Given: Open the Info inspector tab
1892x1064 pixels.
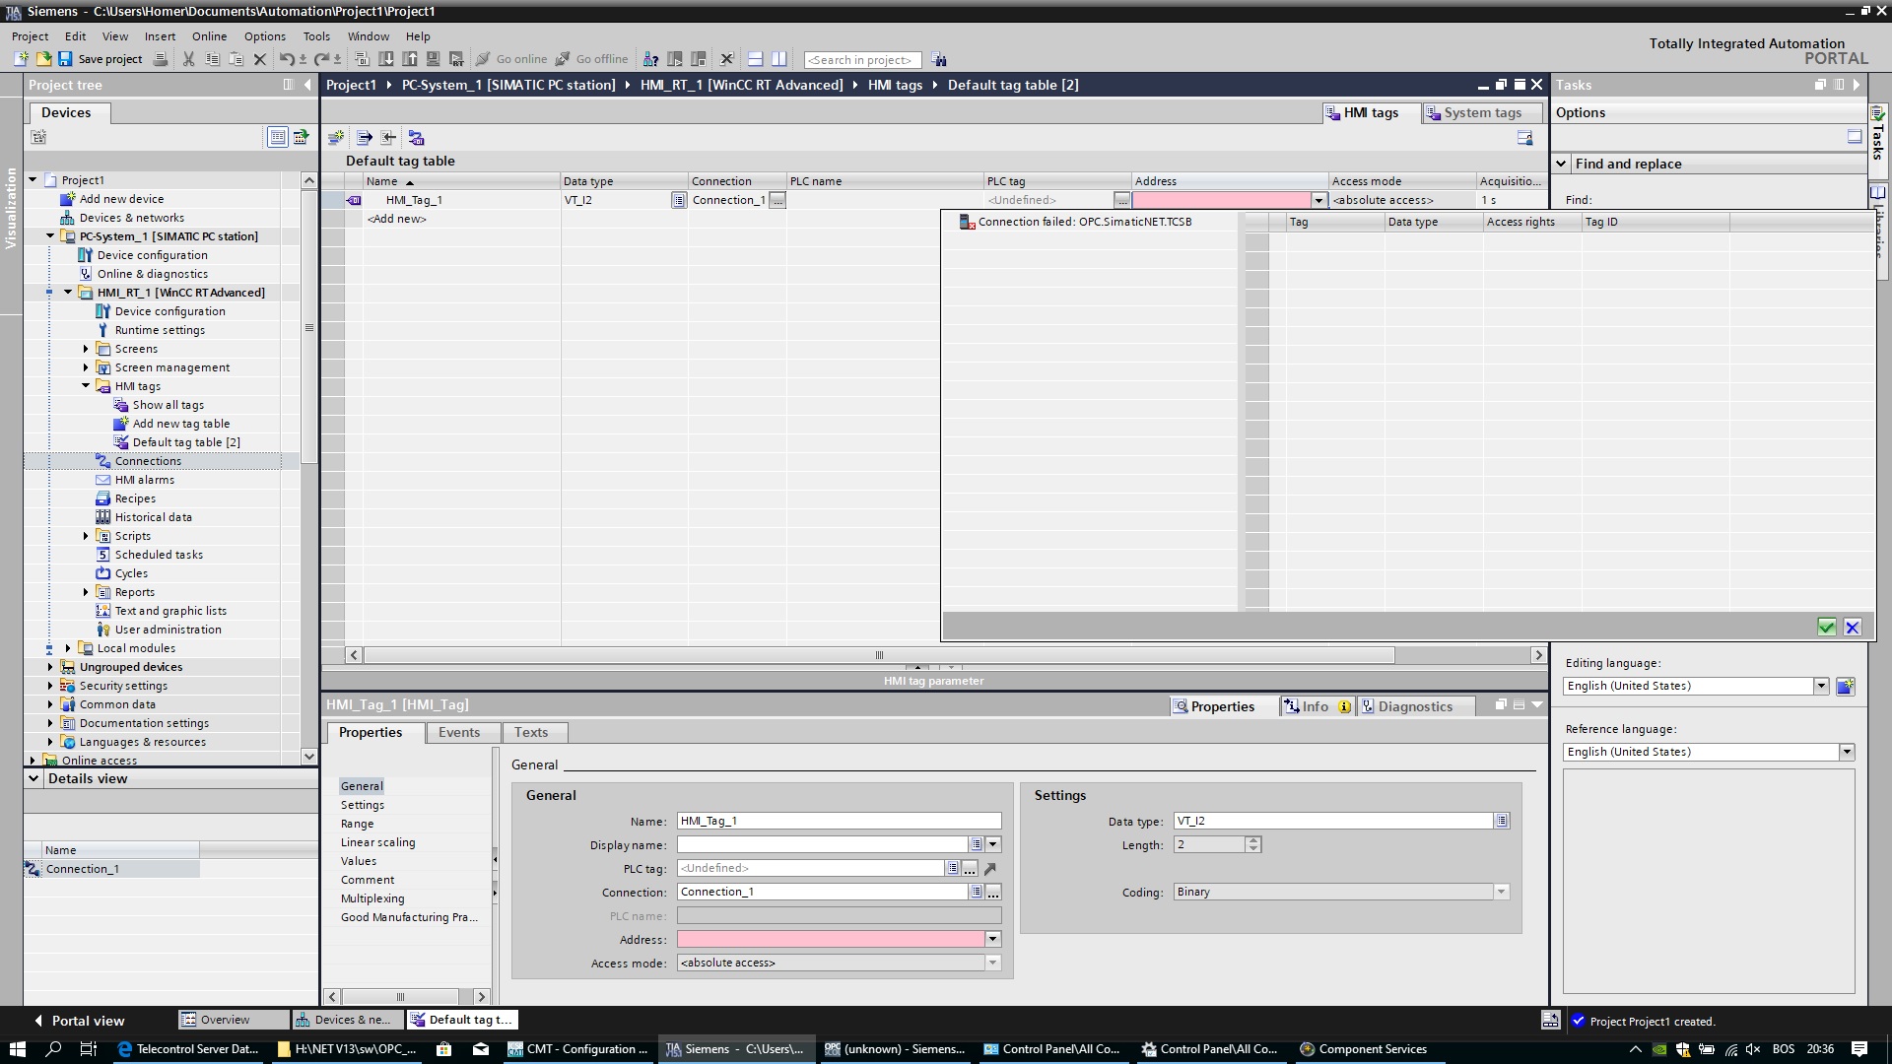Looking at the screenshot, I should click(x=1316, y=706).
